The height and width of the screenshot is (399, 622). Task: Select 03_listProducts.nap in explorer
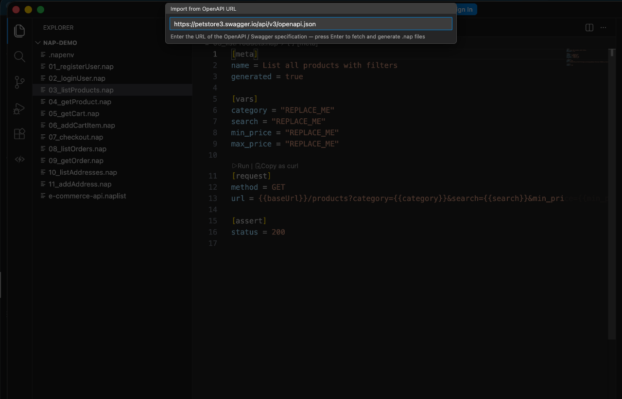112,90
